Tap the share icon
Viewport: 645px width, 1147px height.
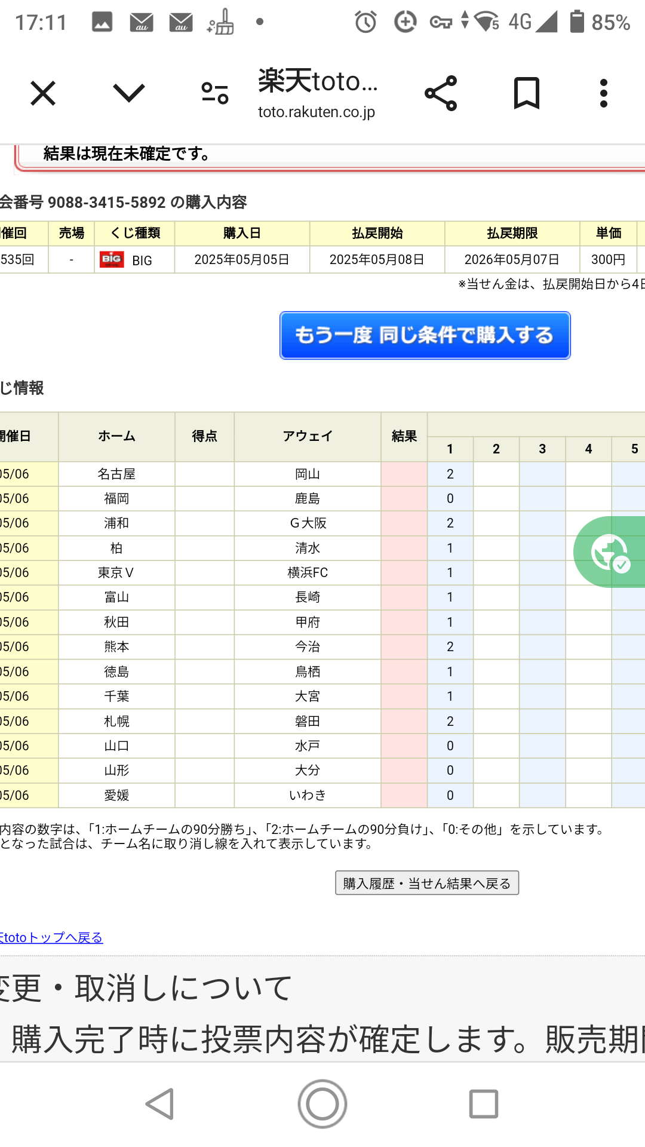(x=441, y=93)
